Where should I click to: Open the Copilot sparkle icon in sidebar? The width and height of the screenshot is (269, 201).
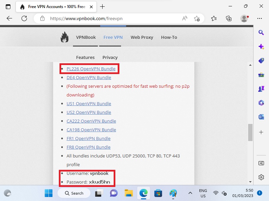(x=261, y=47)
